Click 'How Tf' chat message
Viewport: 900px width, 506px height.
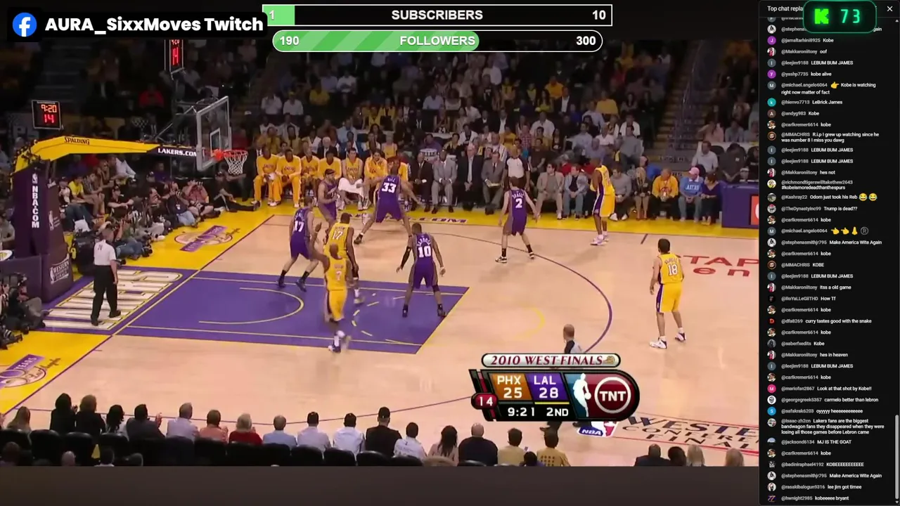(x=828, y=299)
